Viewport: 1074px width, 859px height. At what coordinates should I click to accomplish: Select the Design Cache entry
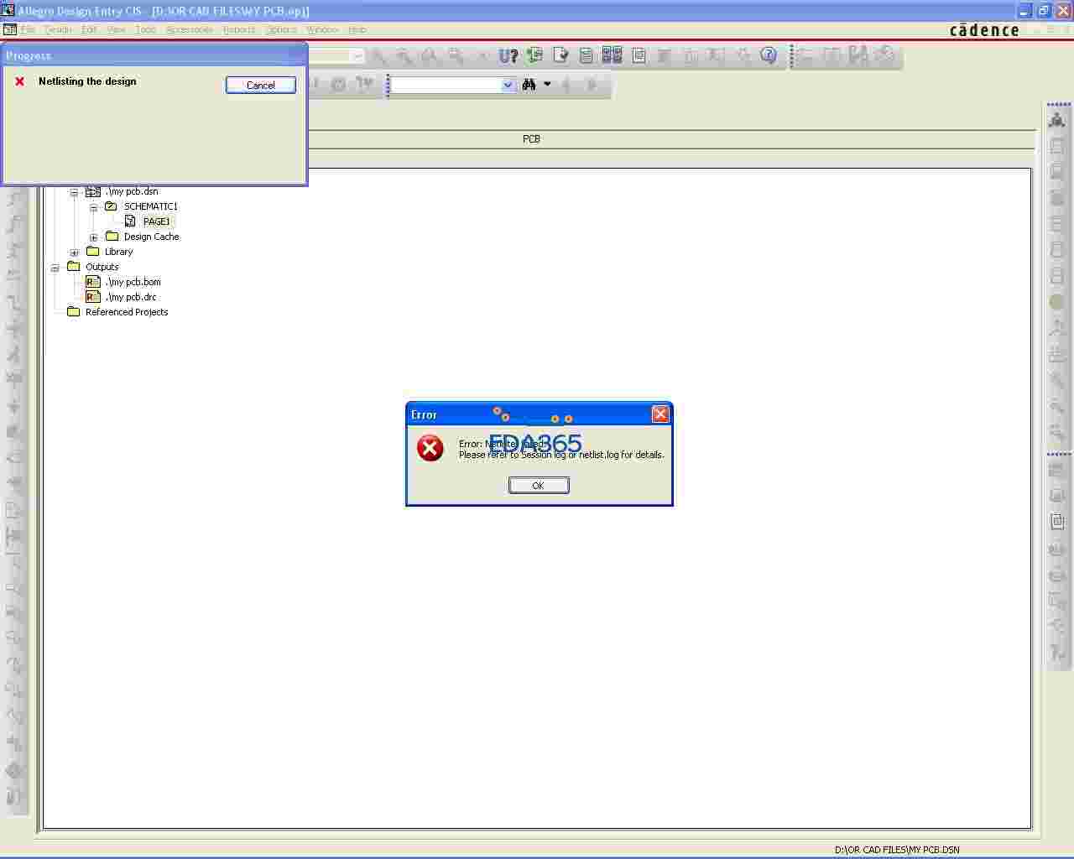[152, 237]
